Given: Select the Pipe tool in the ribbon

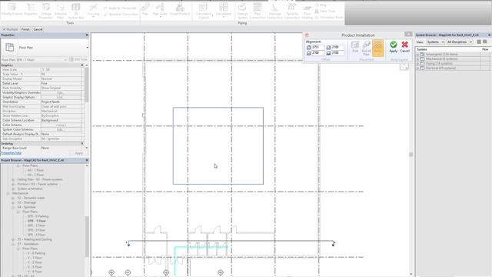Looking at the screenshot, I should pos(145,9).
